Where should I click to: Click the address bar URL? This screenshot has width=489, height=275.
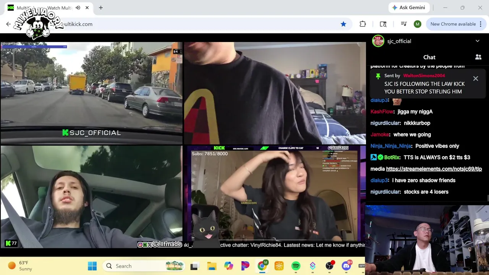78,24
